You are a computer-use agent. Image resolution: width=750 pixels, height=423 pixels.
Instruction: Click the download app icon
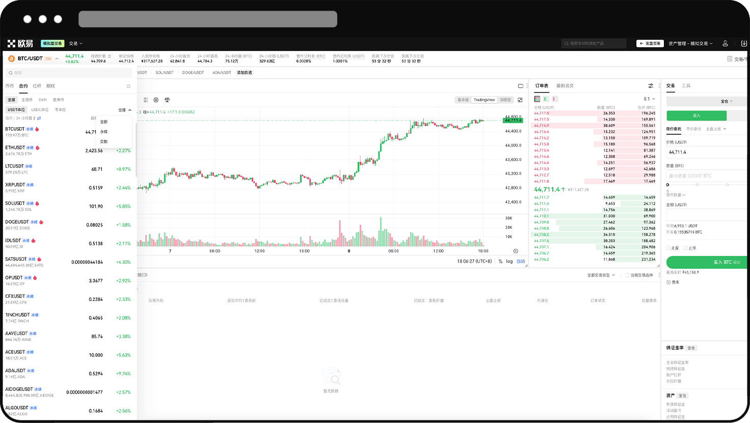[x=744, y=44]
